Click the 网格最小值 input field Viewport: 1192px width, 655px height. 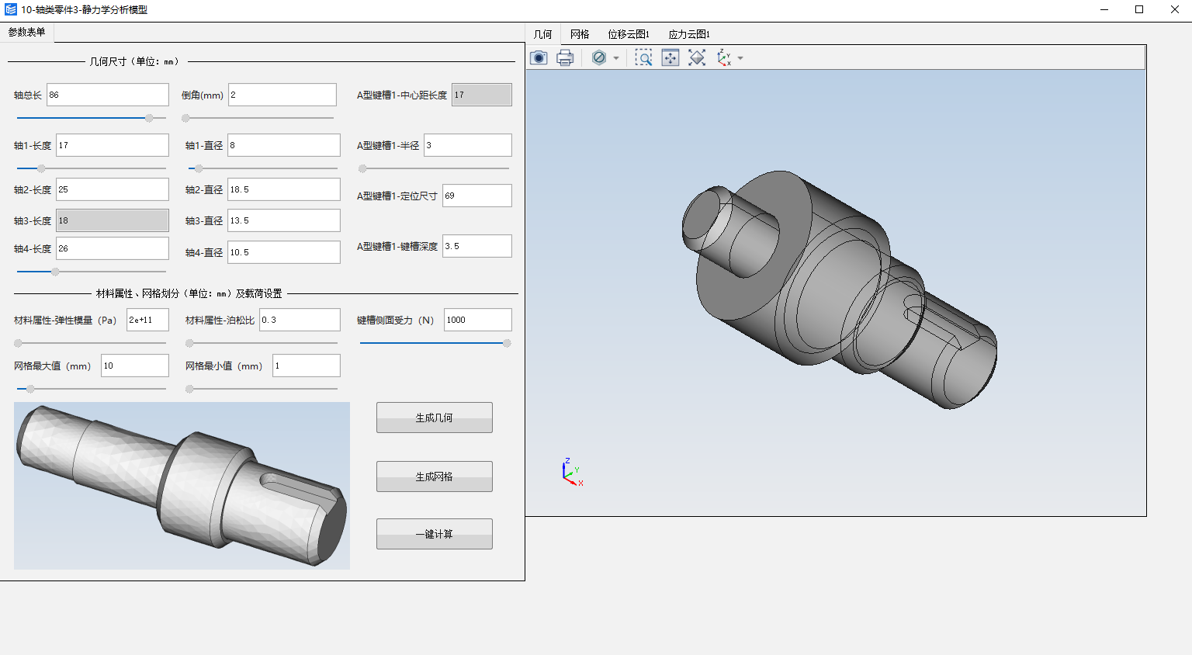click(x=307, y=366)
